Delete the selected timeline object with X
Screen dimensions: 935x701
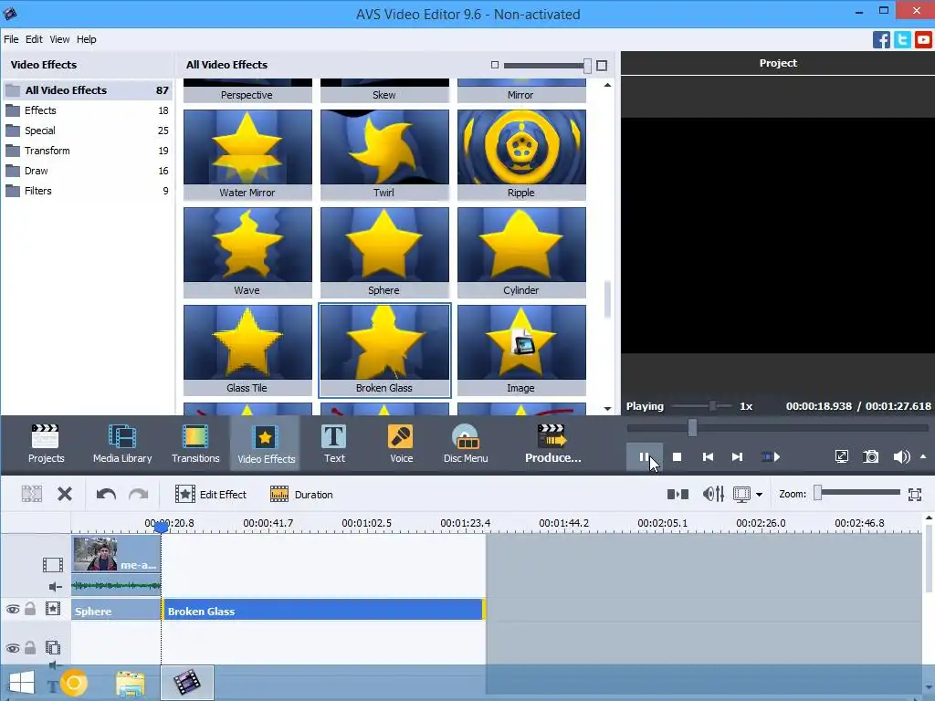[x=65, y=494]
